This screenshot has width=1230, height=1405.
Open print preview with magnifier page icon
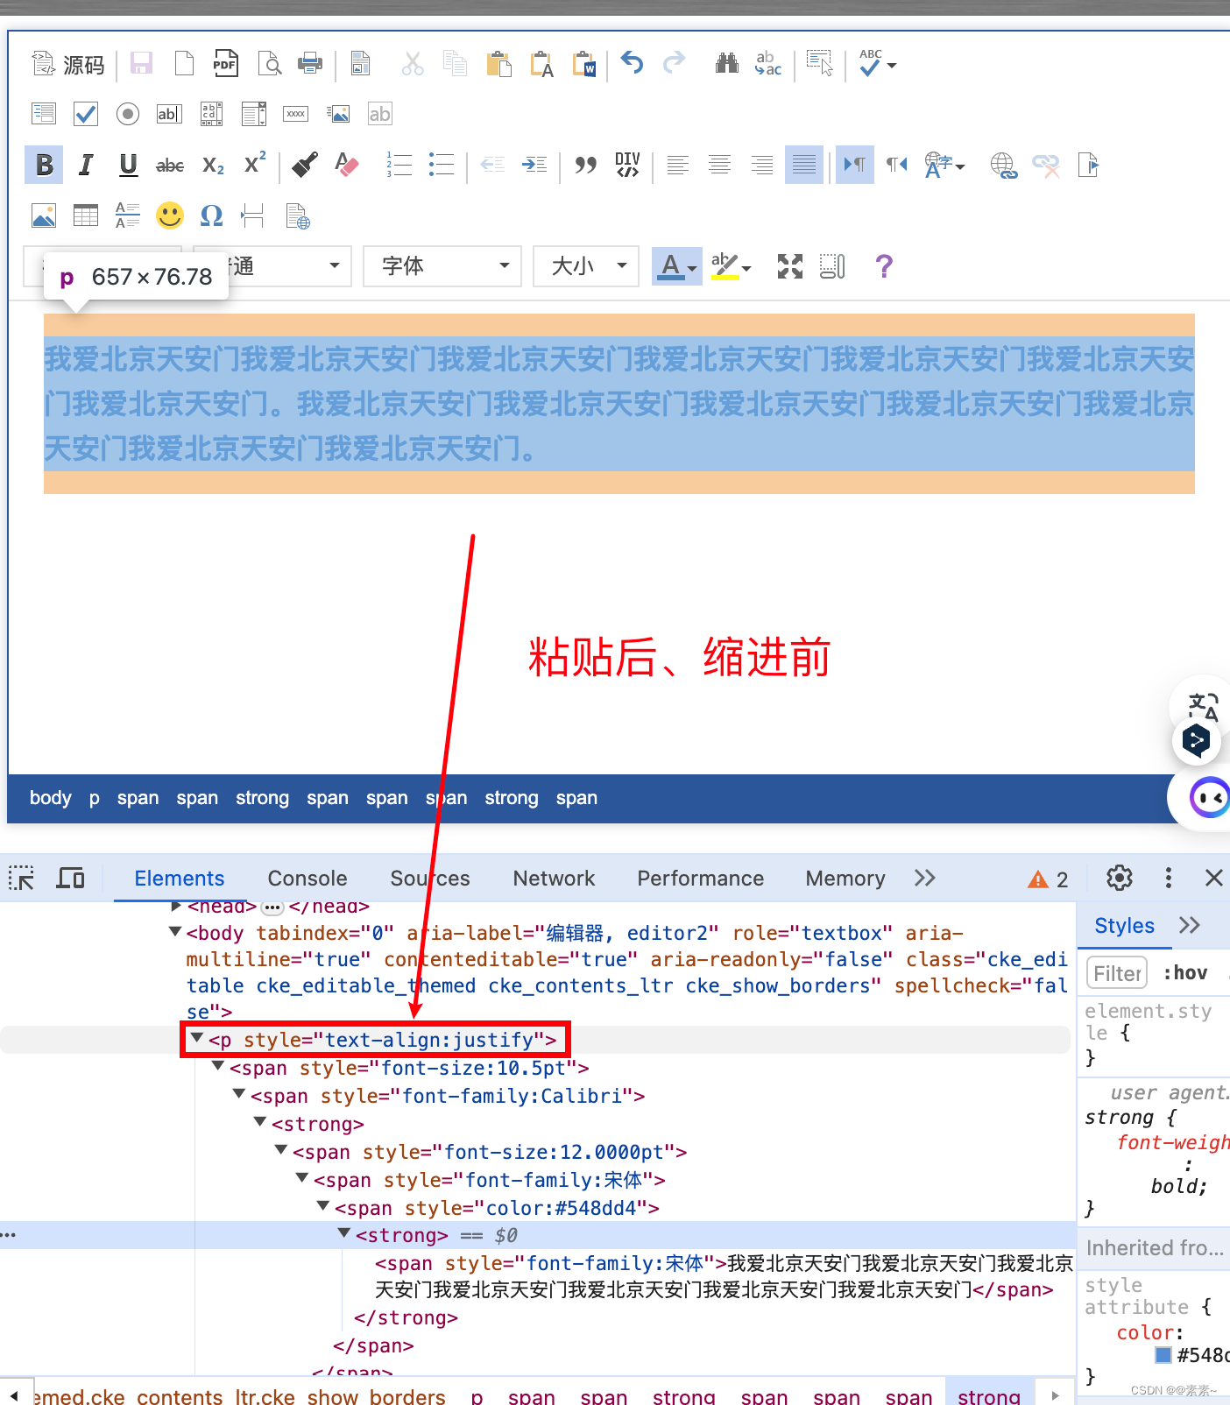[269, 64]
